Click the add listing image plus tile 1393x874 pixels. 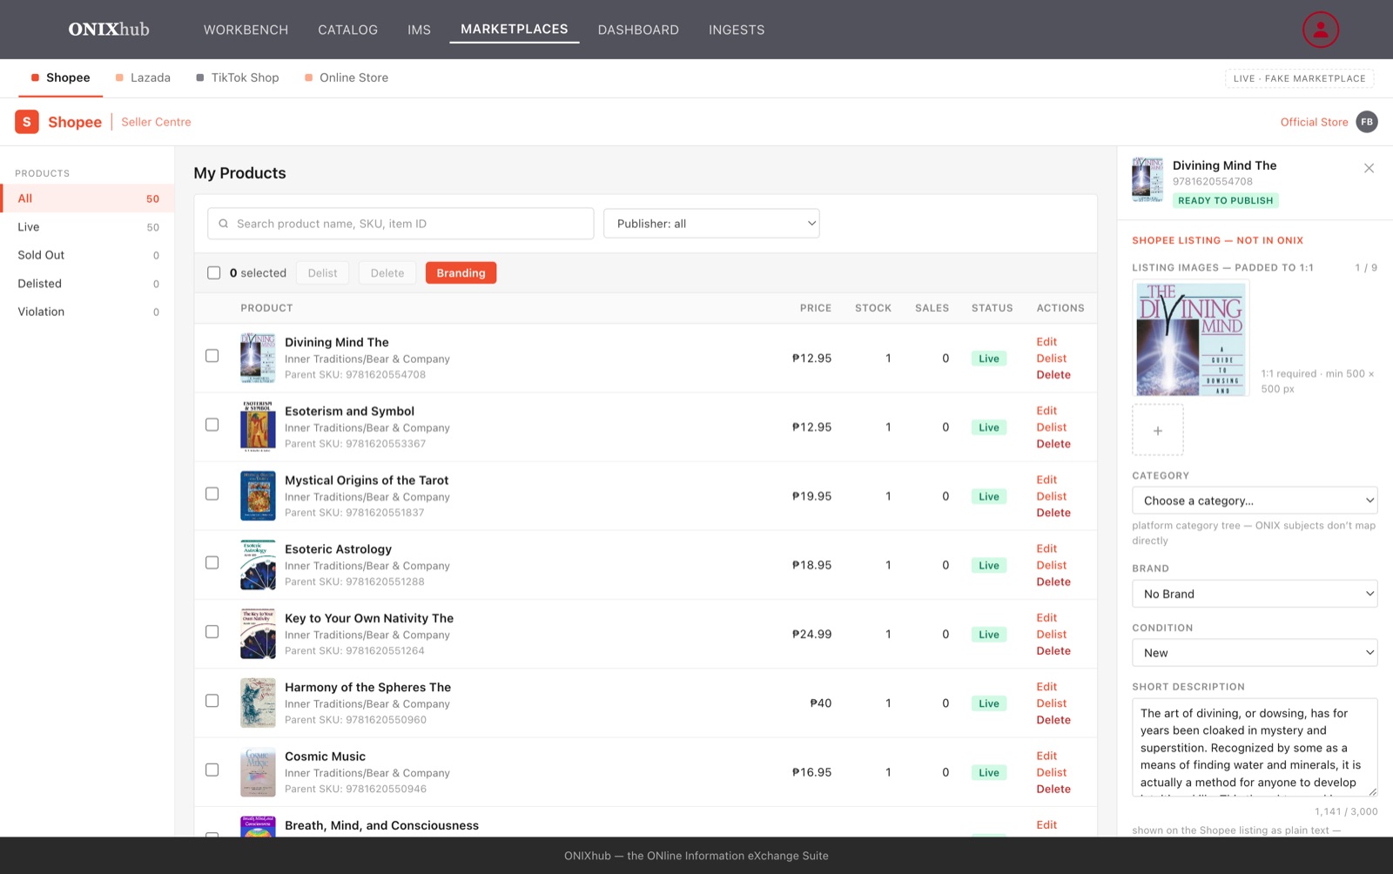click(1157, 430)
